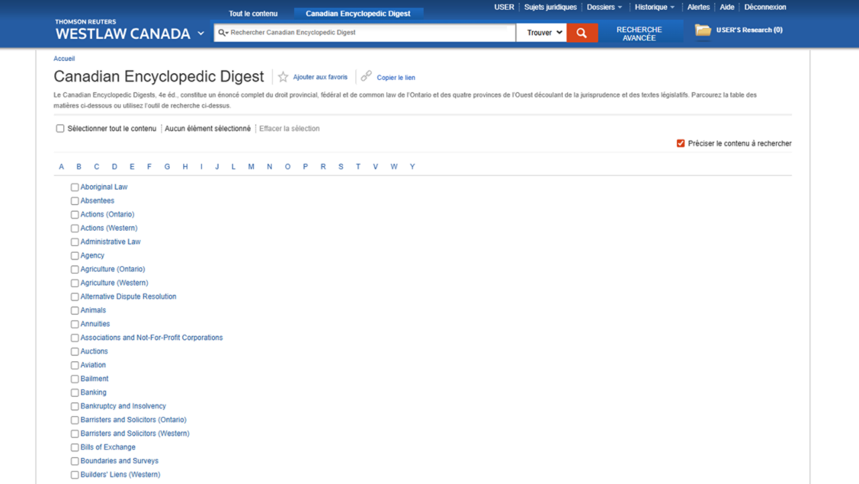The height and width of the screenshot is (484, 859).
Task: Expand the chevron beside Westlaw Canada
Action: click(200, 32)
